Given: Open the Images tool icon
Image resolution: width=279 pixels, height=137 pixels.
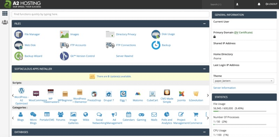Looking at the screenshot, I should click(64, 34).
